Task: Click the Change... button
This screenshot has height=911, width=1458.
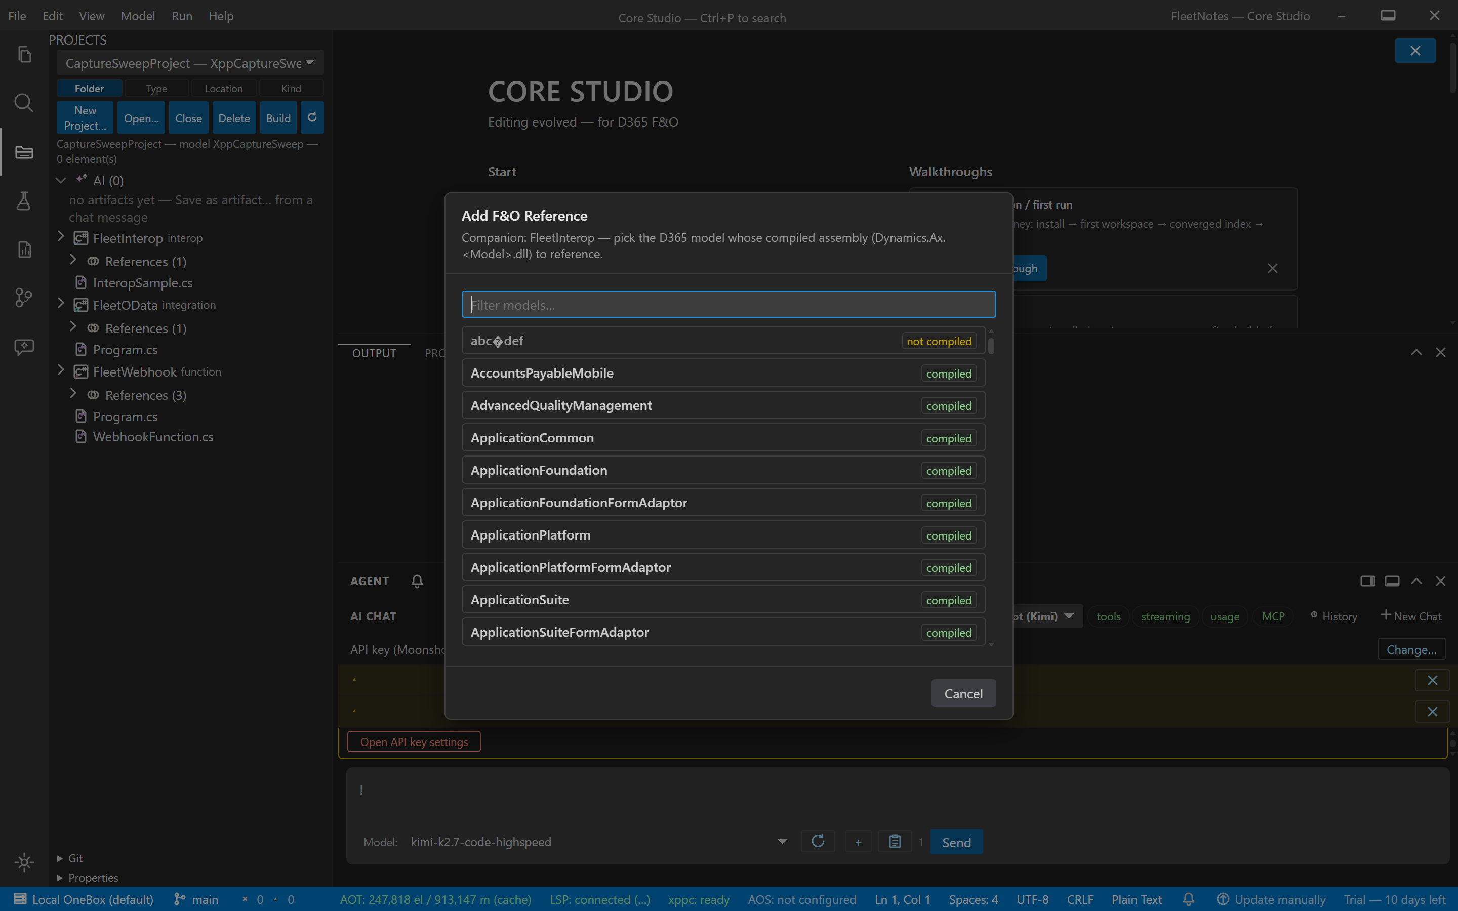Action: 1411,649
